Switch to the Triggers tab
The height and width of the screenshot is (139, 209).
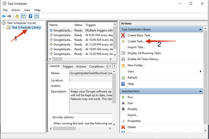click(x=68, y=67)
